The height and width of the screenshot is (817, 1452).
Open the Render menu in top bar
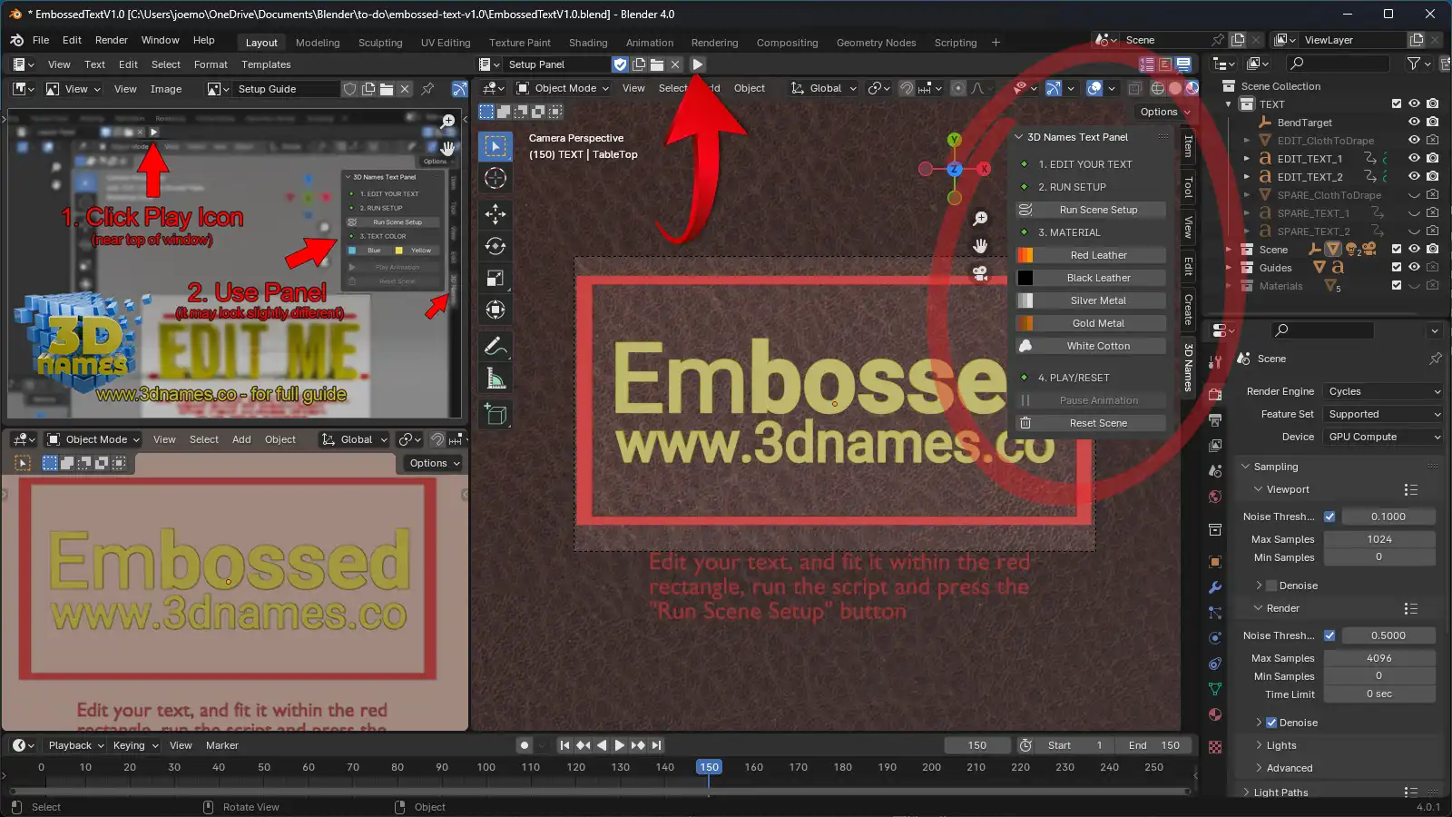[x=112, y=40]
